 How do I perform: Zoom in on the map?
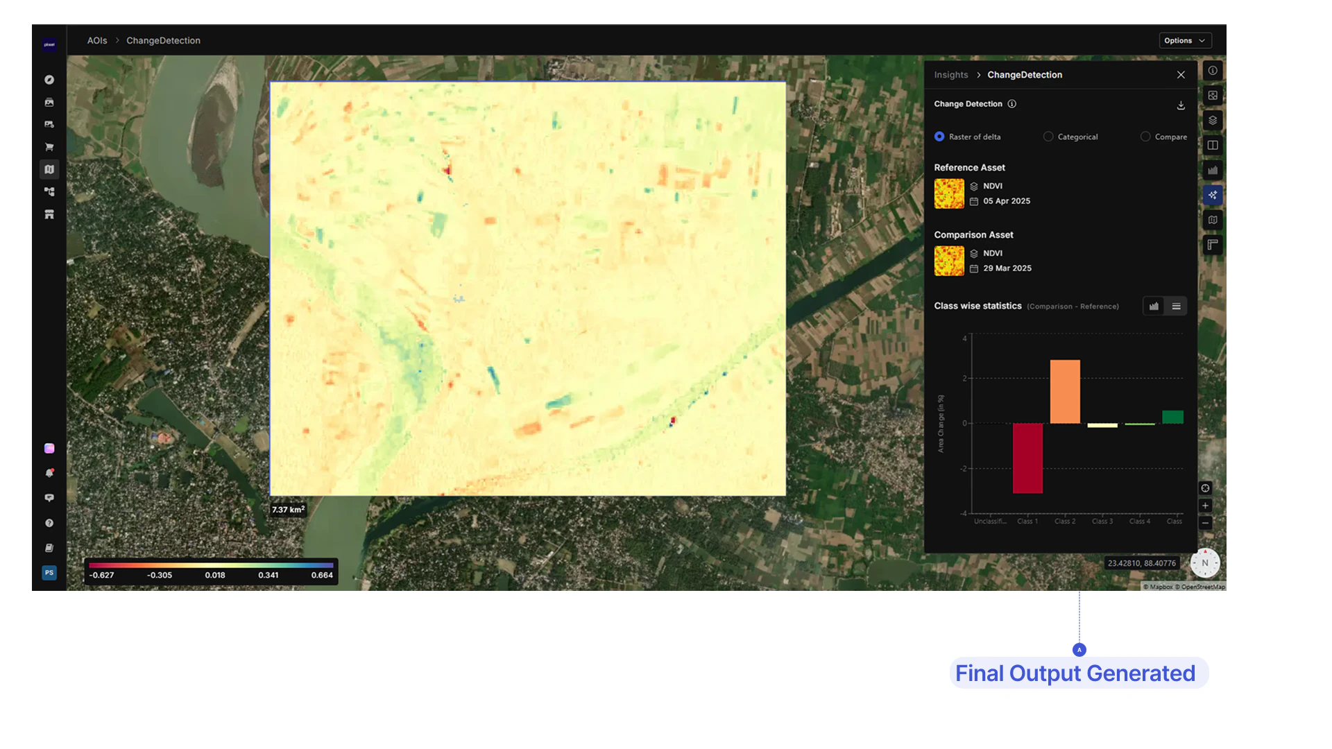[1205, 506]
